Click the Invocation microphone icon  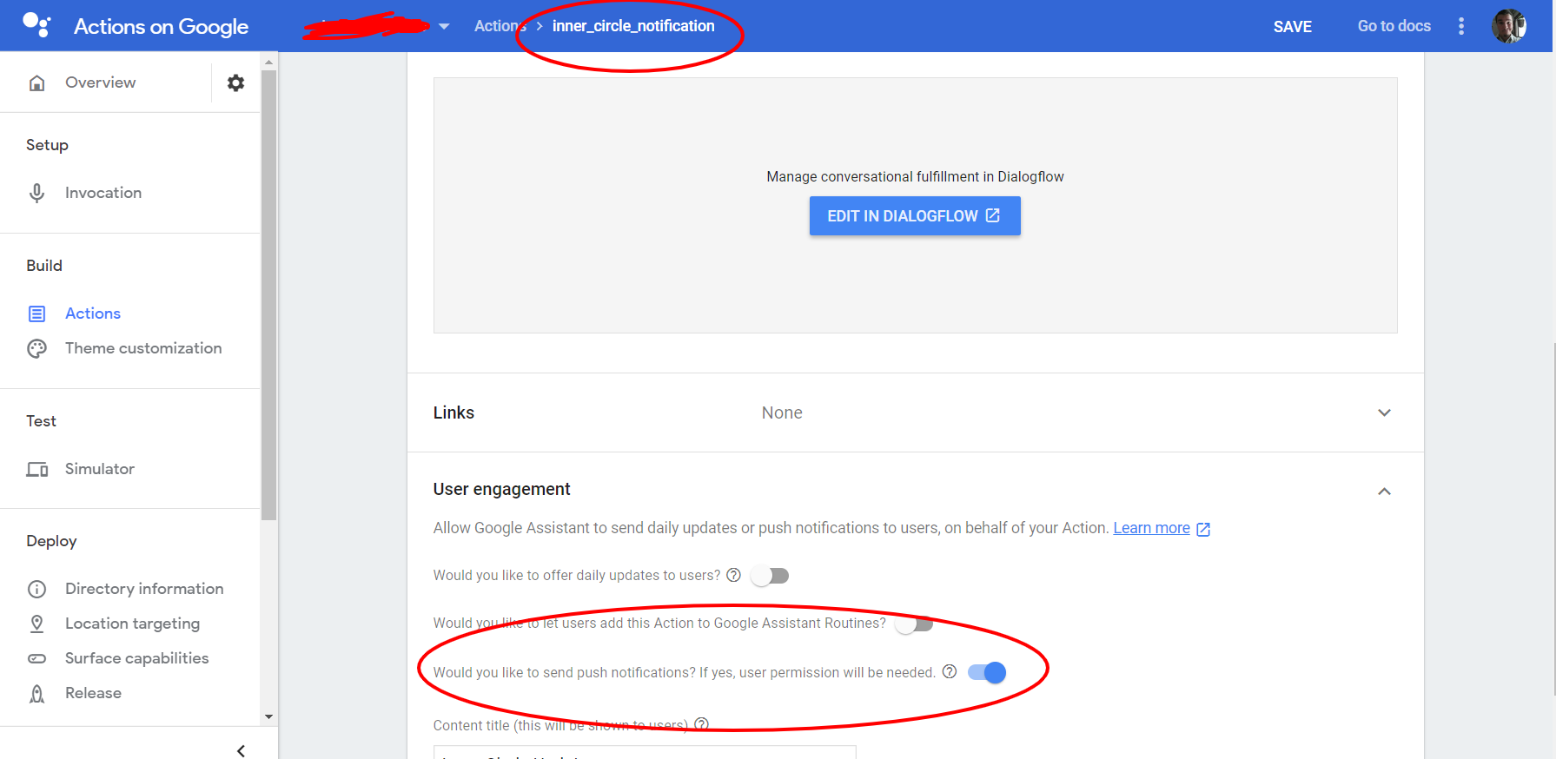pyautogui.click(x=36, y=193)
